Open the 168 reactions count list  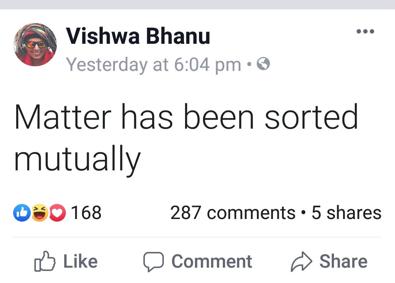(x=86, y=213)
